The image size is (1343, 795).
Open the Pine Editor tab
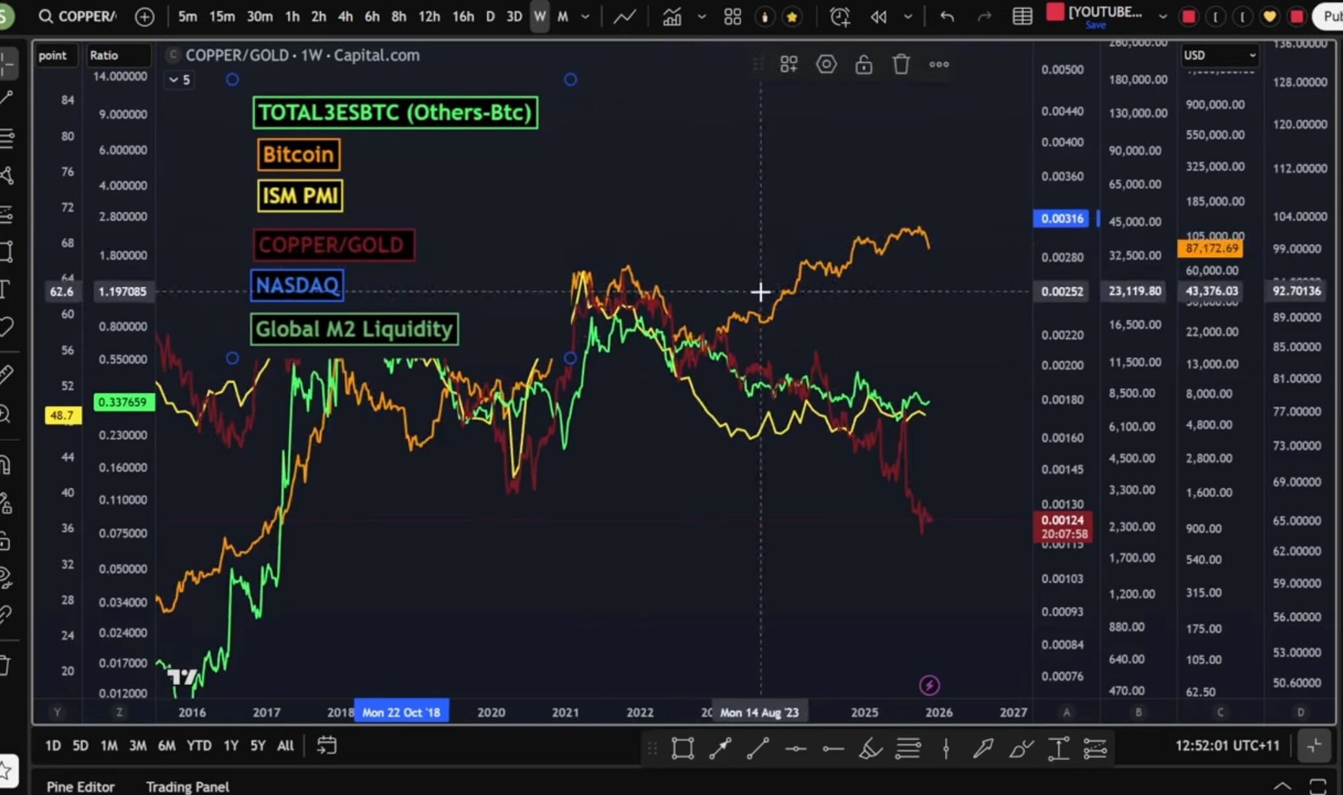pyautogui.click(x=80, y=786)
